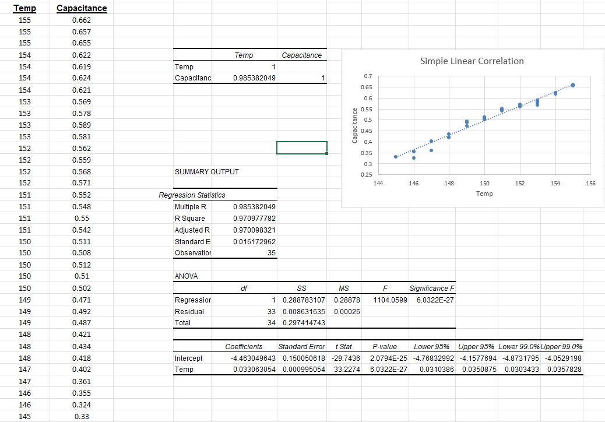Click the chart title Simple Linear Correlation
This screenshot has height=422, width=605.
coord(472,61)
